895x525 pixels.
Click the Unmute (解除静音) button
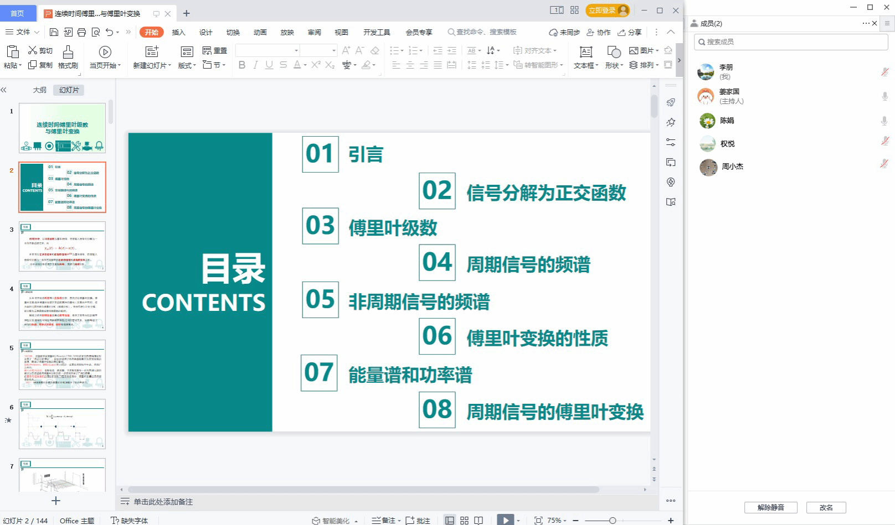pos(770,507)
